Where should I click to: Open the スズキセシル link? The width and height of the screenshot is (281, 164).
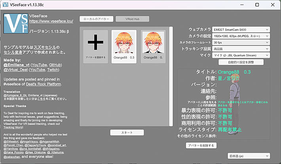[45, 47]
